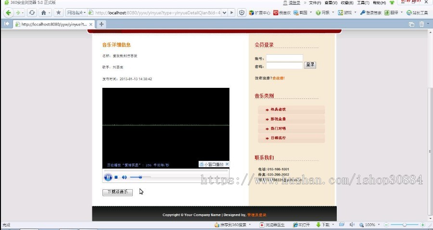
Task: Mute the media player speaker icon
Action: click(124, 177)
